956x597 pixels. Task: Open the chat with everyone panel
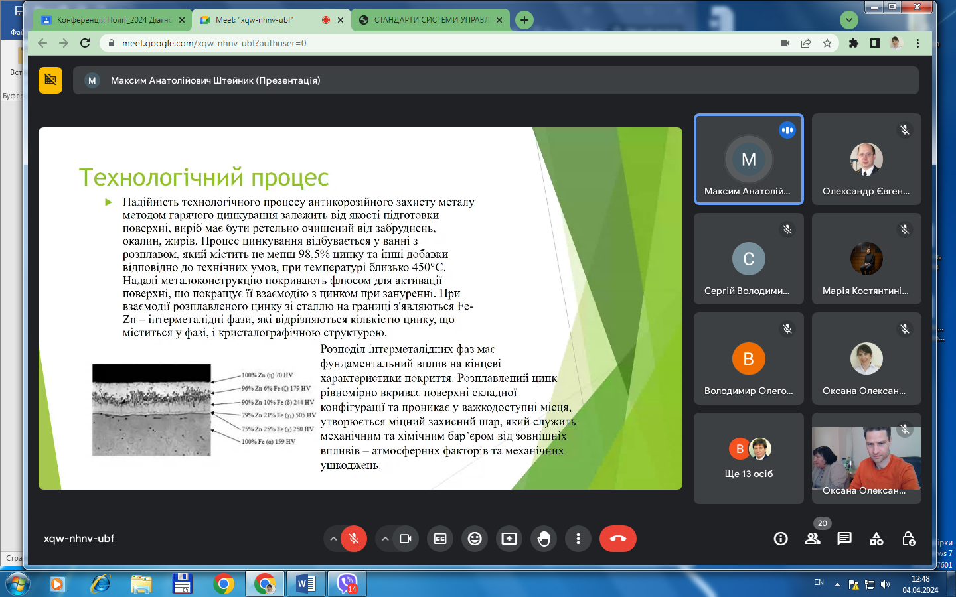click(844, 539)
